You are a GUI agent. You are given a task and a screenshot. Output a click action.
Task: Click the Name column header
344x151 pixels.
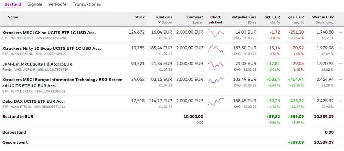[x=13, y=17]
